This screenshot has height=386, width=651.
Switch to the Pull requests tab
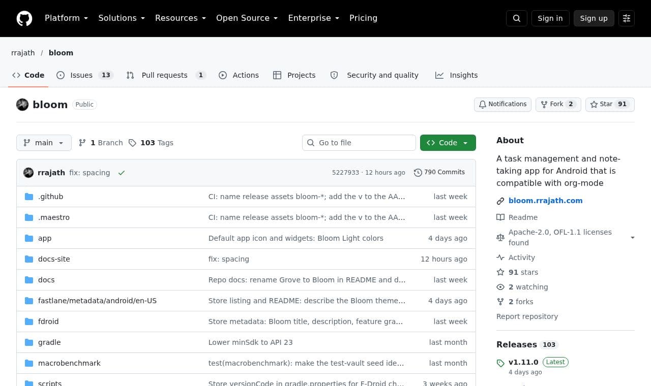[x=166, y=75]
